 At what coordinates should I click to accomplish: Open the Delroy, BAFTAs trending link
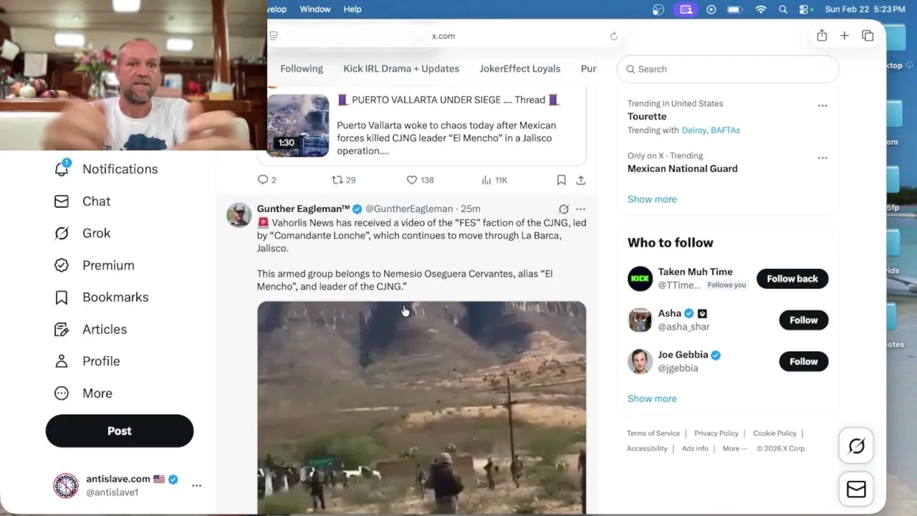(x=711, y=130)
